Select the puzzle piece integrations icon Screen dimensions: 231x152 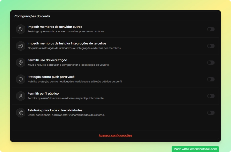tap(21, 46)
